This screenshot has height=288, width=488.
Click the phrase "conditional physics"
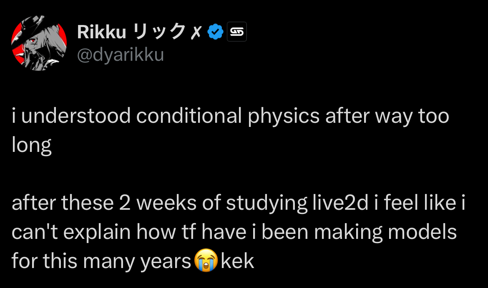click(228, 116)
